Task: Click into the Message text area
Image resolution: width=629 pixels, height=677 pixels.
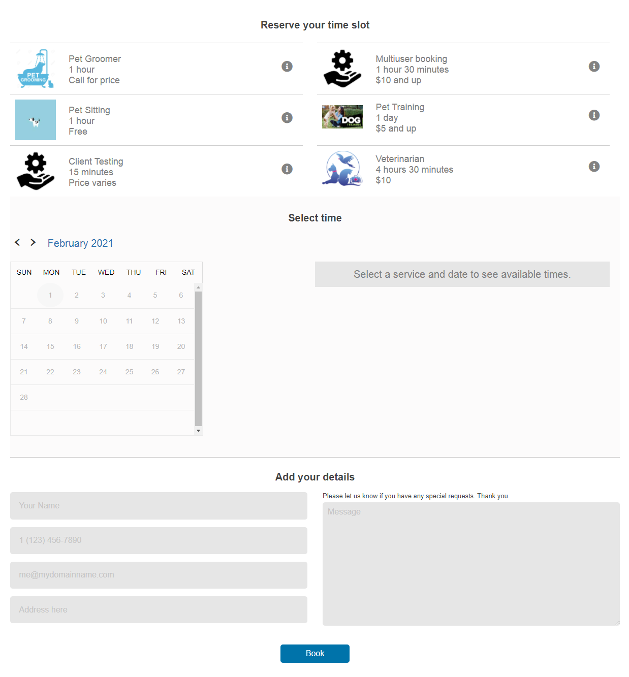Action: 471,564
